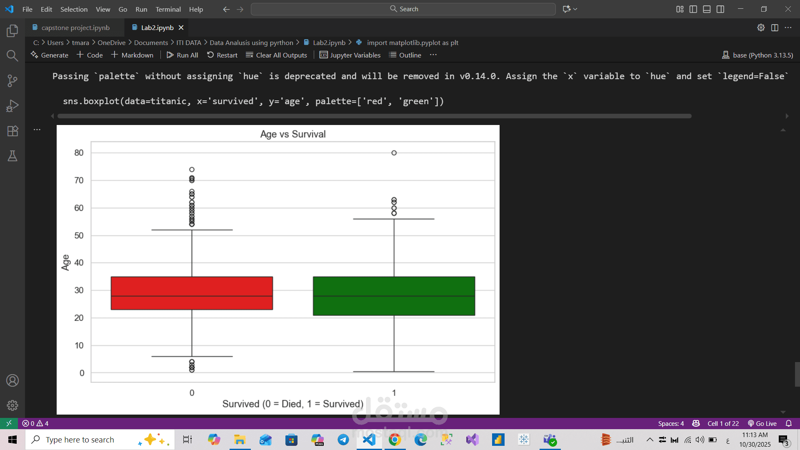800x450 pixels.
Task: Open the Explorer view in activity bar
Action: click(12, 30)
